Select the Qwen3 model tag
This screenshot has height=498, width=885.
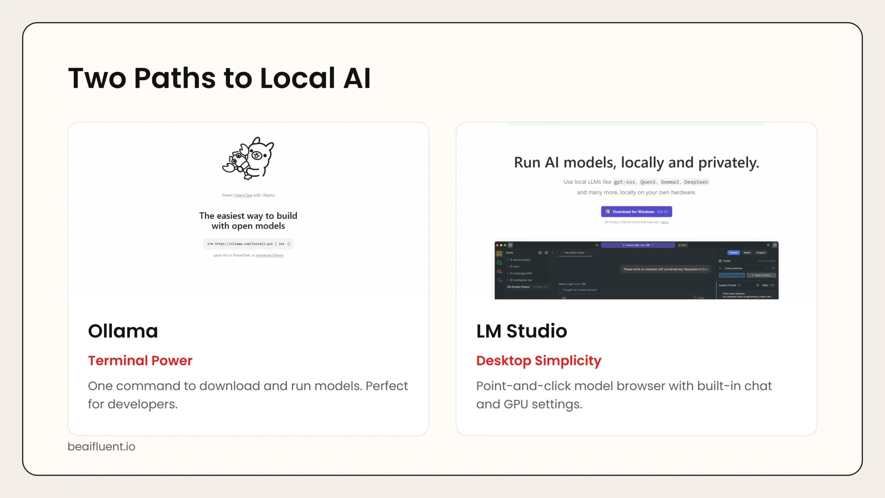[x=648, y=182]
